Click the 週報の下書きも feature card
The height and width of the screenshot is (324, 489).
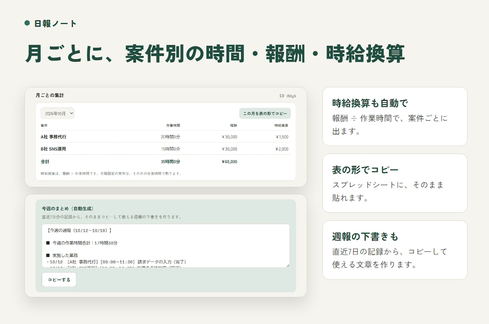point(395,250)
